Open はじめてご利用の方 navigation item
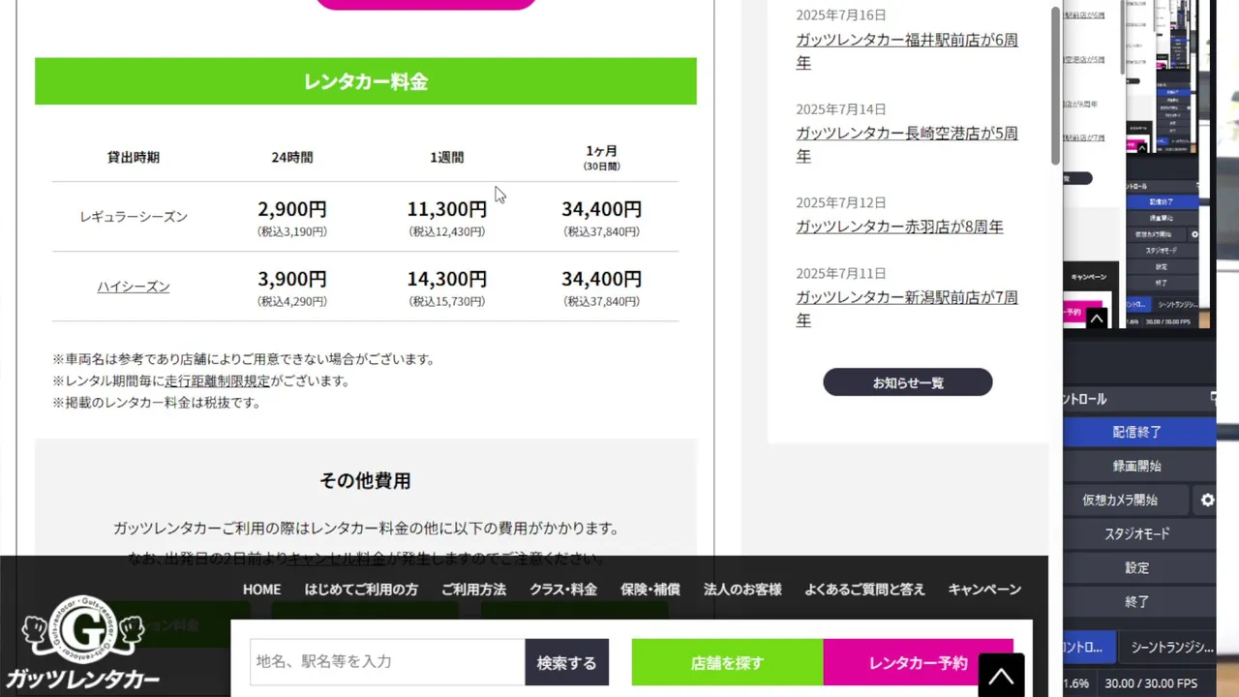 pos(361,590)
